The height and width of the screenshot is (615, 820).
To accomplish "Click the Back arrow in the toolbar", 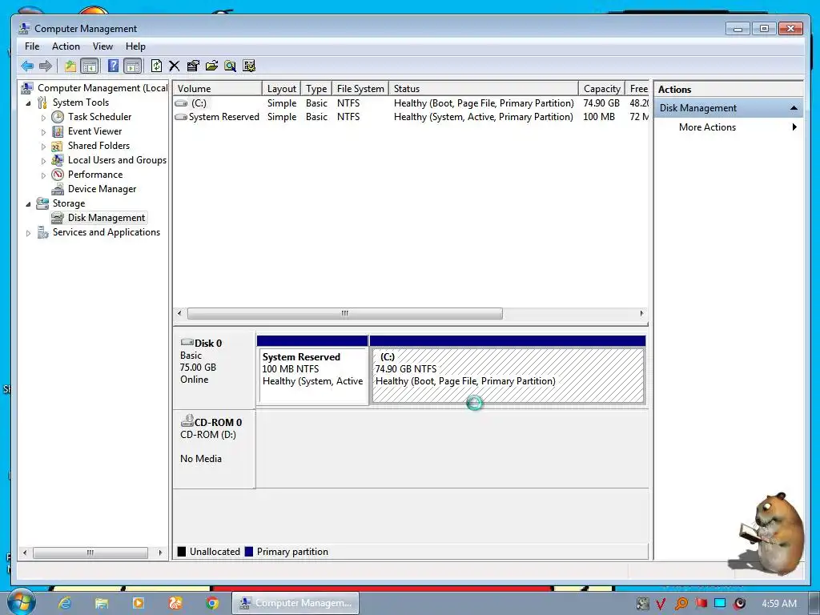I will pyautogui.click(x=27, y=66).
